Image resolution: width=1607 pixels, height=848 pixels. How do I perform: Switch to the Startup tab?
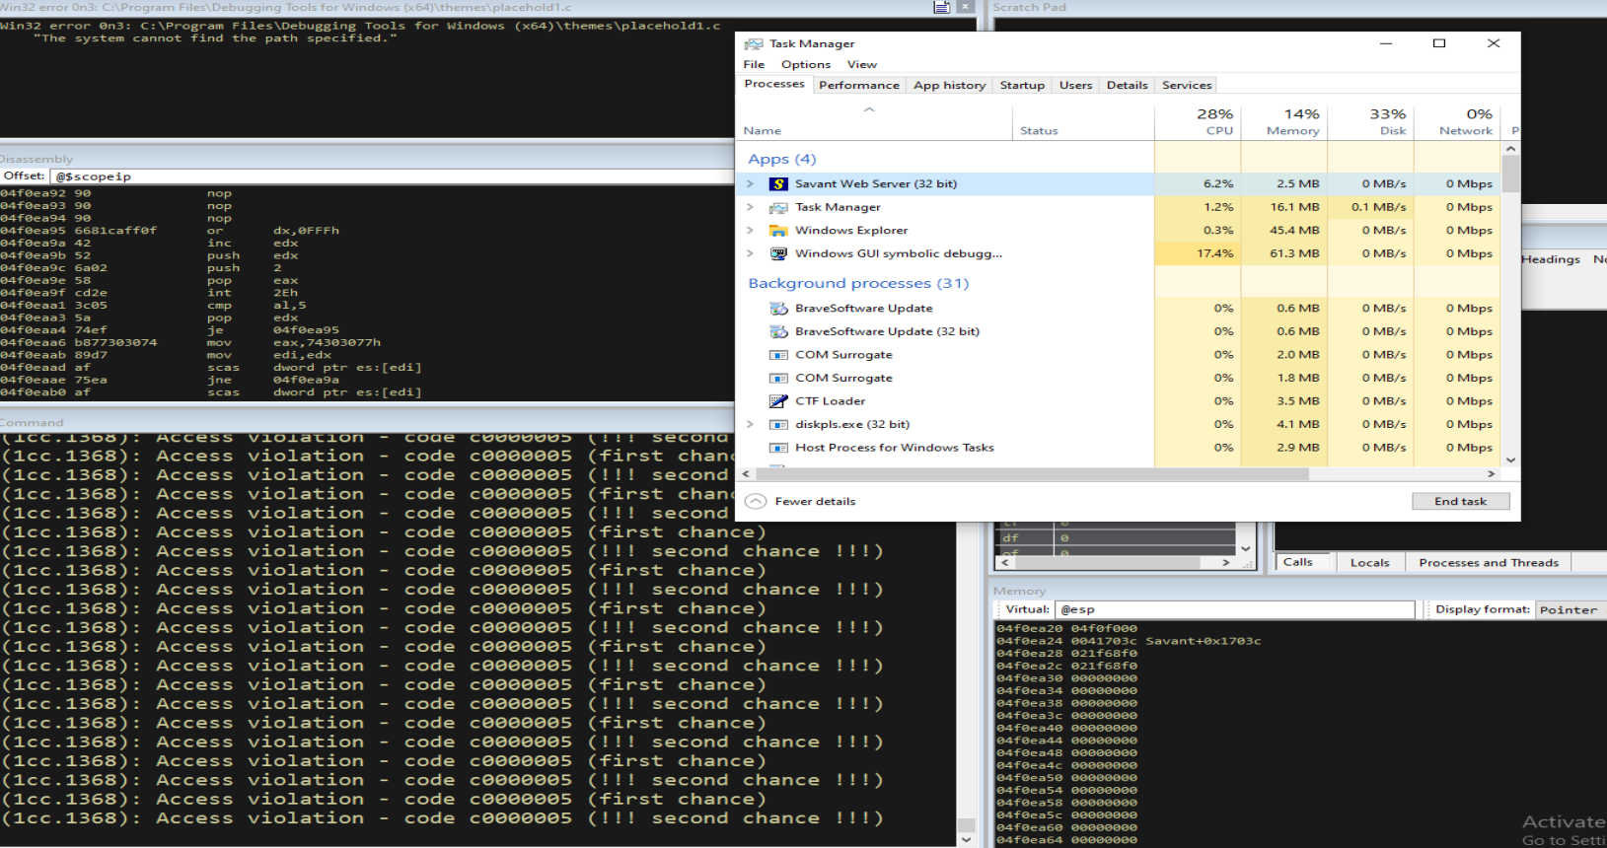pyautogui.click(x=1022, y=85)
